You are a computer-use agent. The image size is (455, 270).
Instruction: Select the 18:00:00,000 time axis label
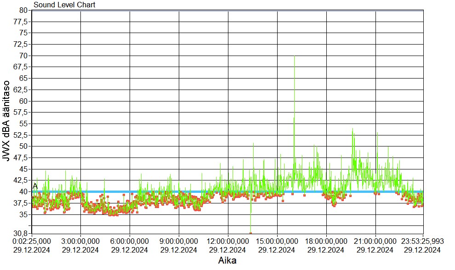pos(326,242)
